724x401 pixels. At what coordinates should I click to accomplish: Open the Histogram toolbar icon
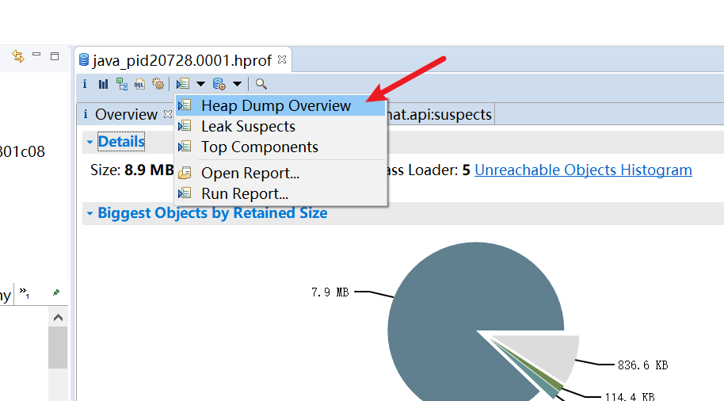[x=103, y=84]
